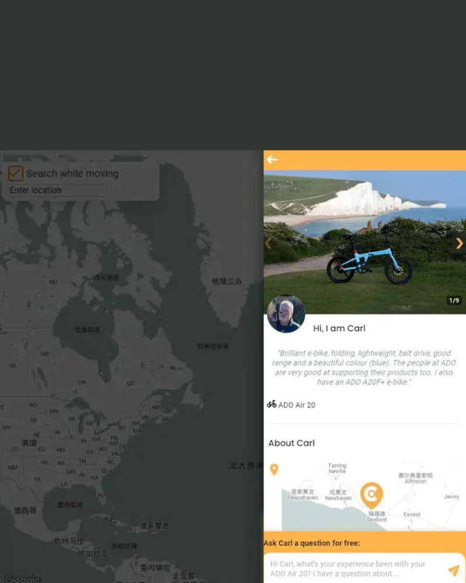Viewport: 466px width, 583px height.
Task: Click Newhaven on the small map
Action: (x=338, y=498)
